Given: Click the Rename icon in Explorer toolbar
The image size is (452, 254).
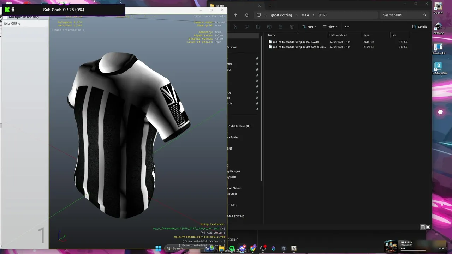Looking at the screenshot, I should coord(269,27).
